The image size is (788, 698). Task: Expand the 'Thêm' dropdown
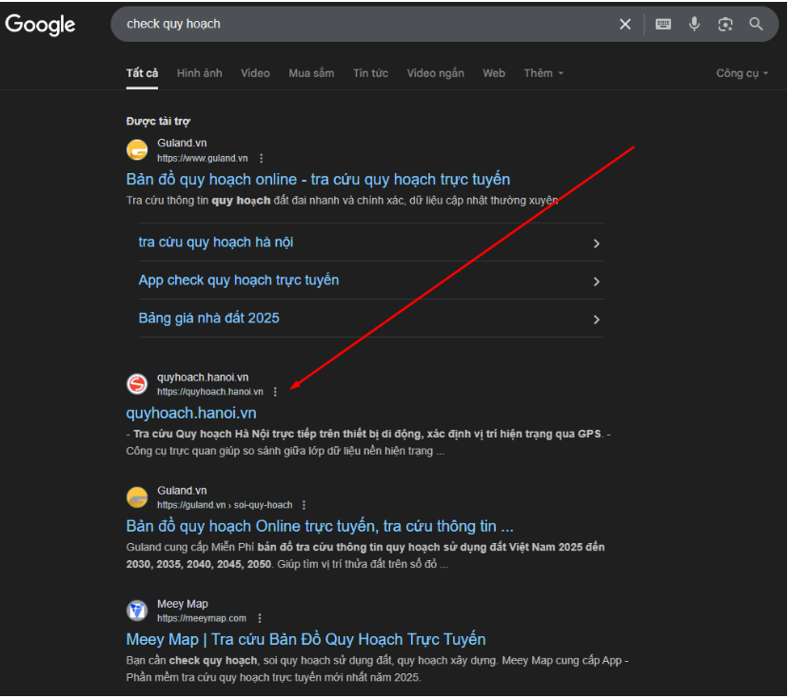(x=543, y=73)
